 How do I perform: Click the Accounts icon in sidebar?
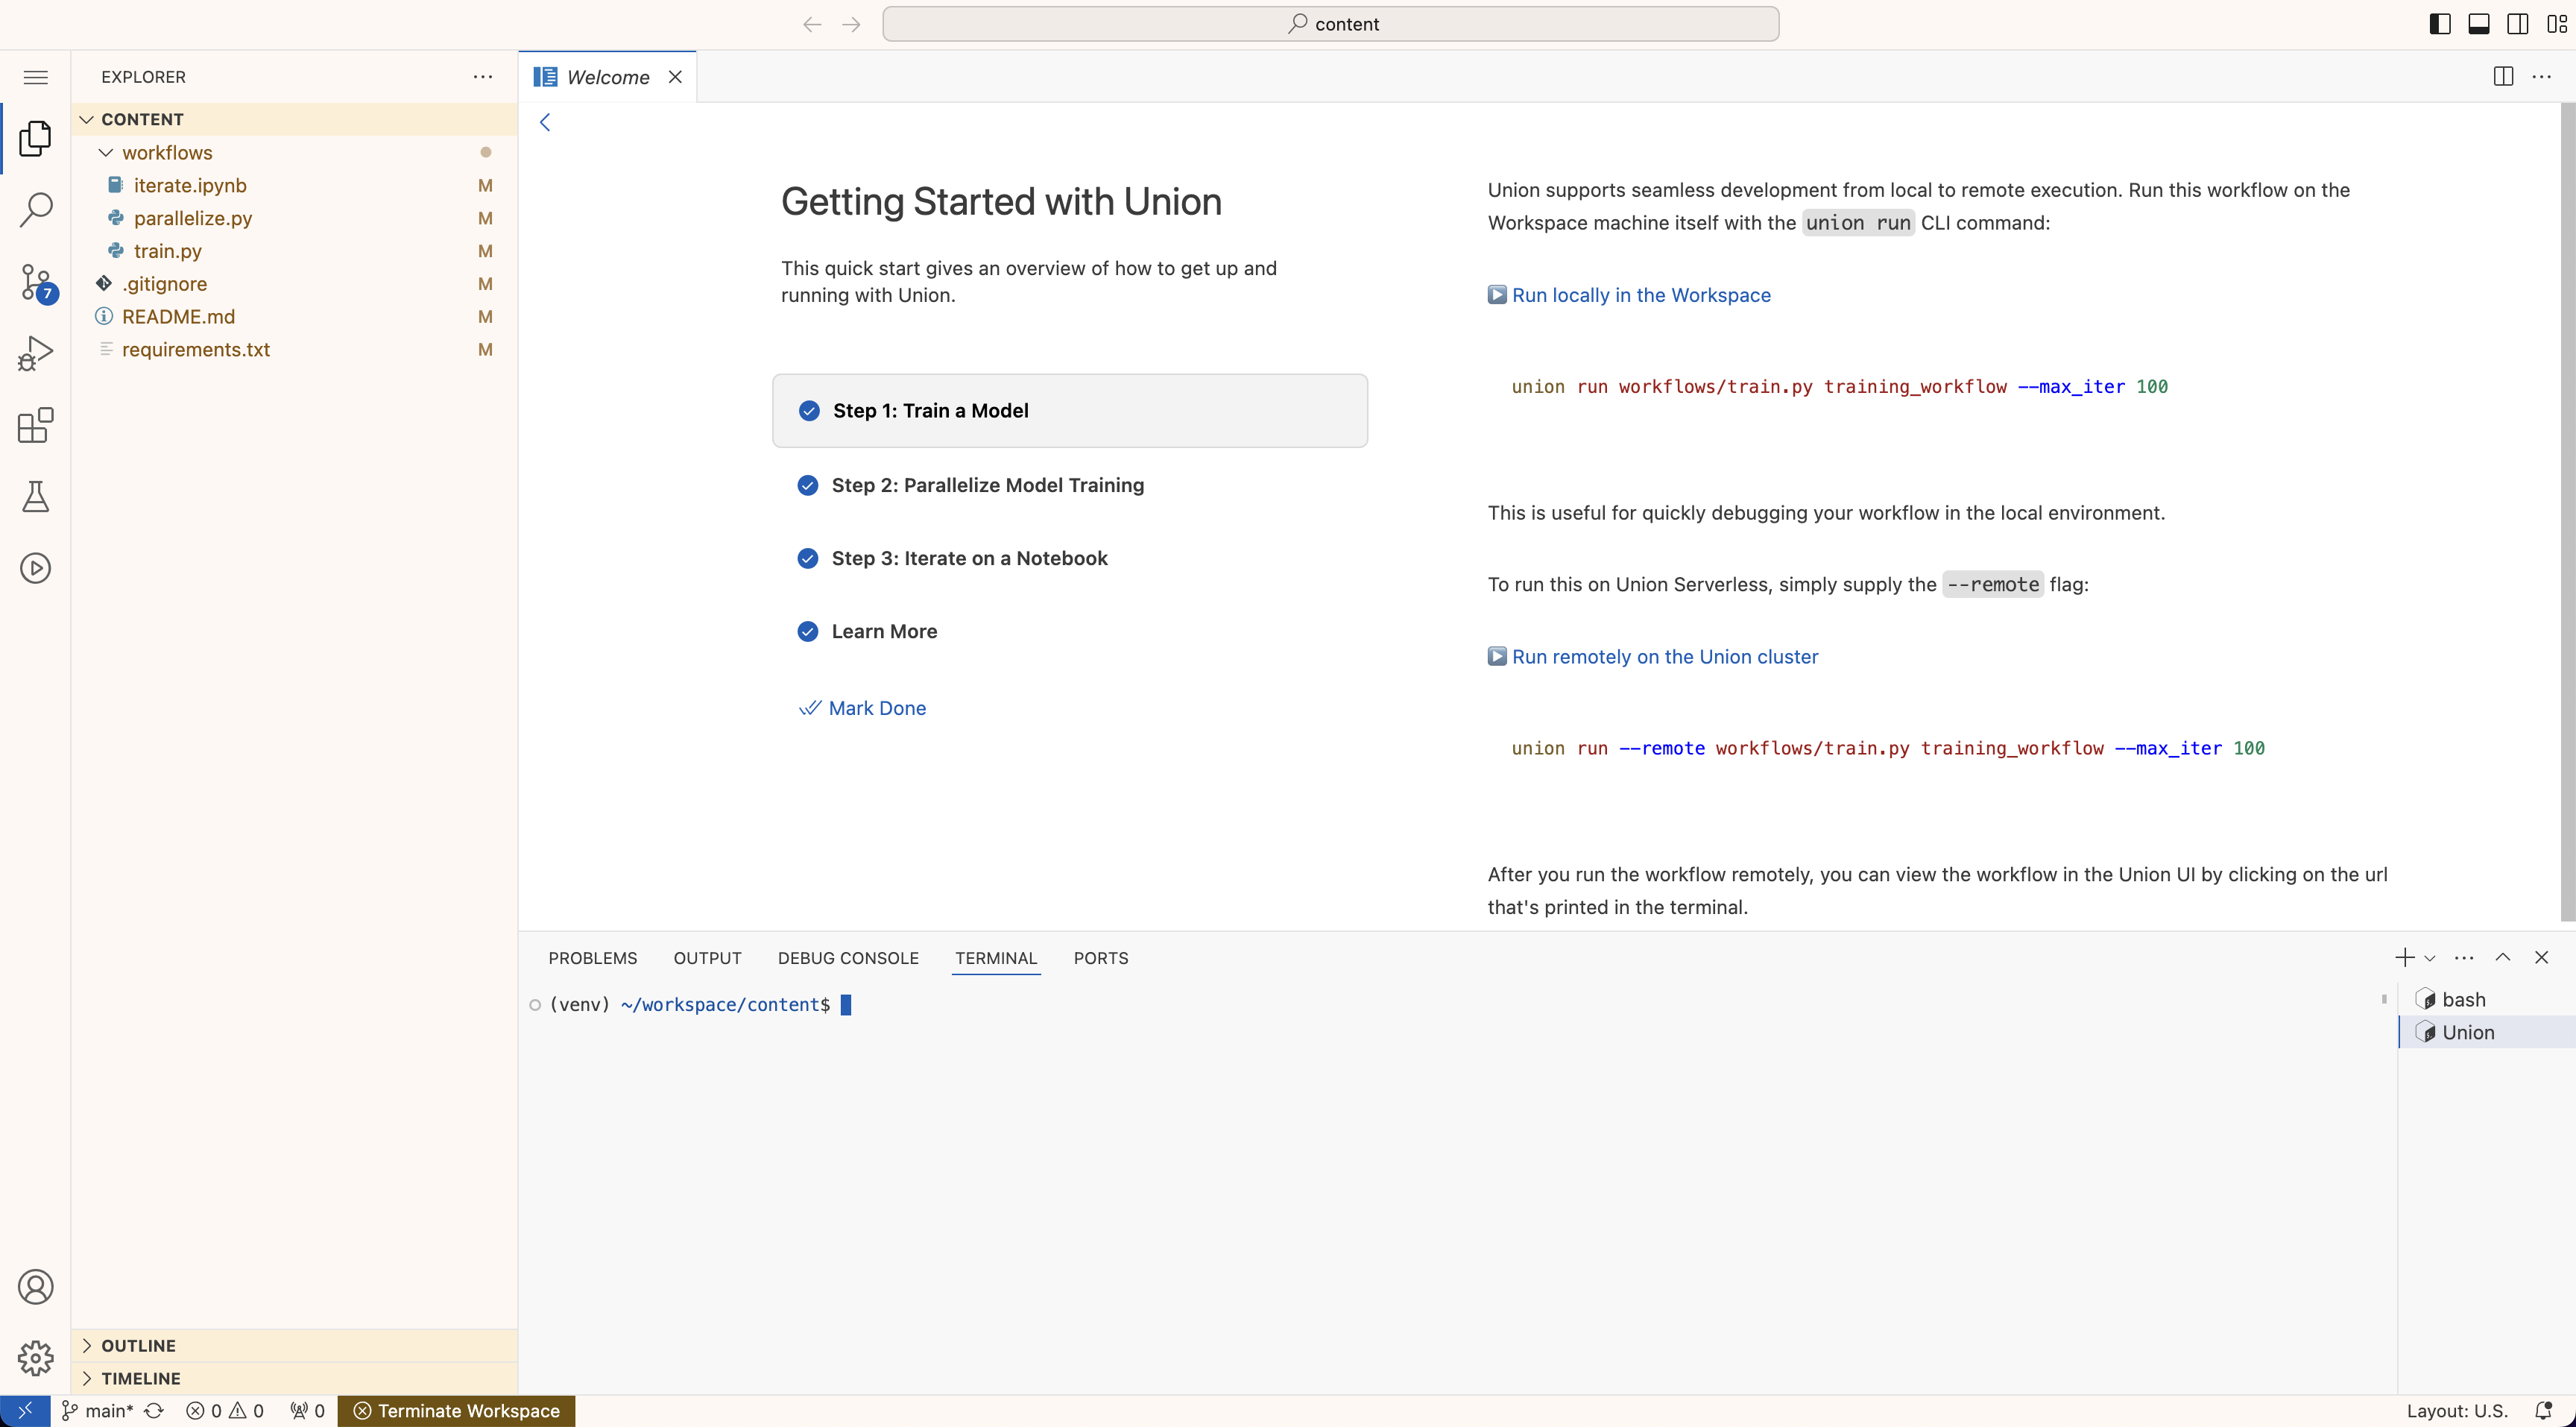(x=35, y=1286)
